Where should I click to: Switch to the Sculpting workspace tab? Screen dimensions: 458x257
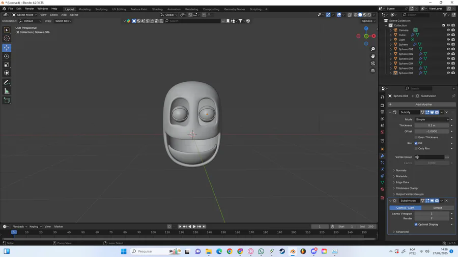101,9
